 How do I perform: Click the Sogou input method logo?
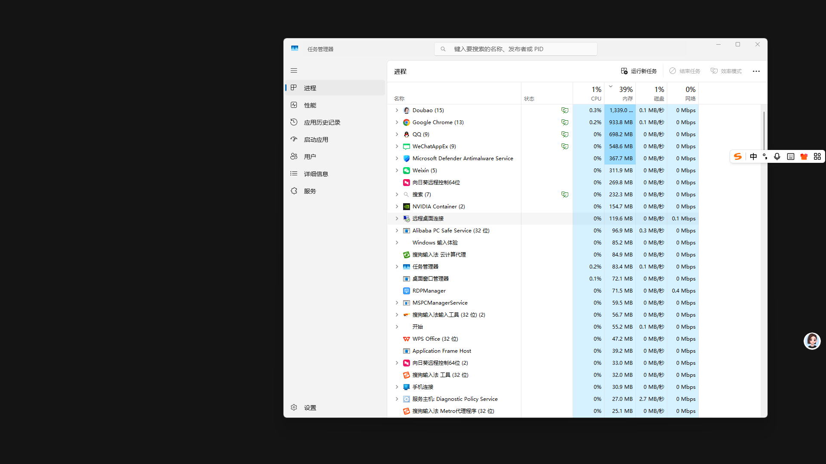pyautogui.click(x=738, y=156)
